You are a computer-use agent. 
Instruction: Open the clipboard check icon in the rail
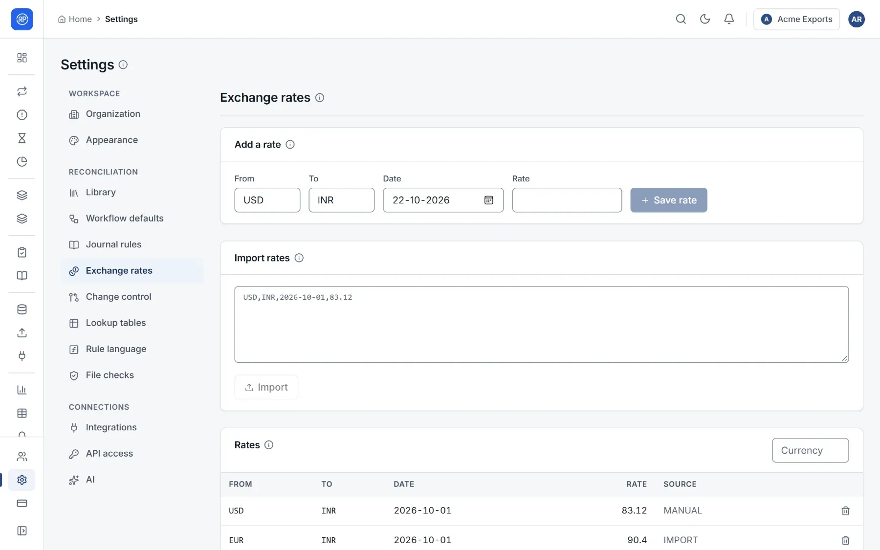22,252
